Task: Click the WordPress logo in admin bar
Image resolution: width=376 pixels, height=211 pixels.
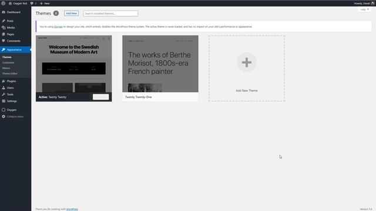Action: point(4,4)
